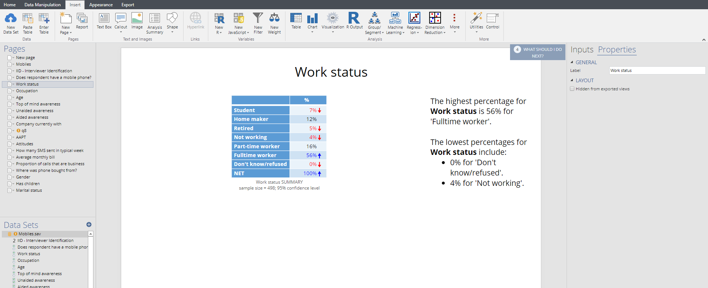Image resolution: width=708 pixels, height=288 pixels.
Task: Click the Fulltime worker table row
Action: 279,155
